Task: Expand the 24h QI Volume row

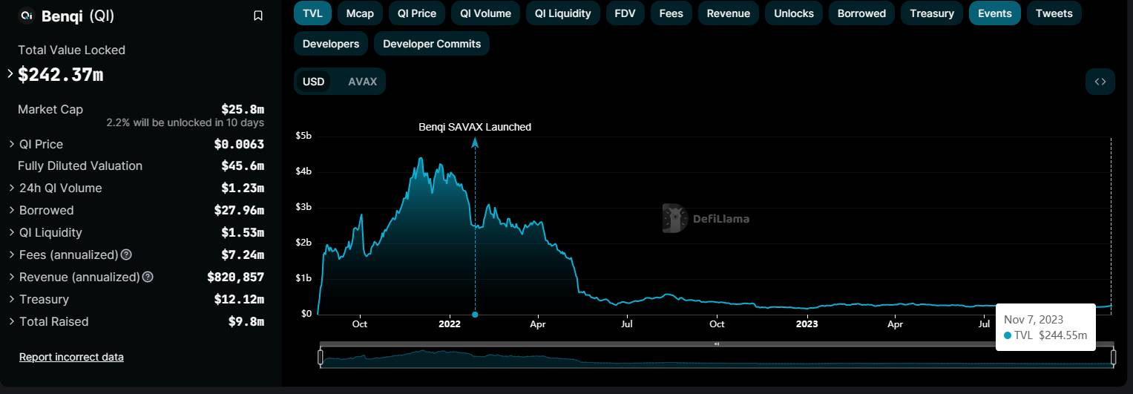Action: [x=12, y=188]
